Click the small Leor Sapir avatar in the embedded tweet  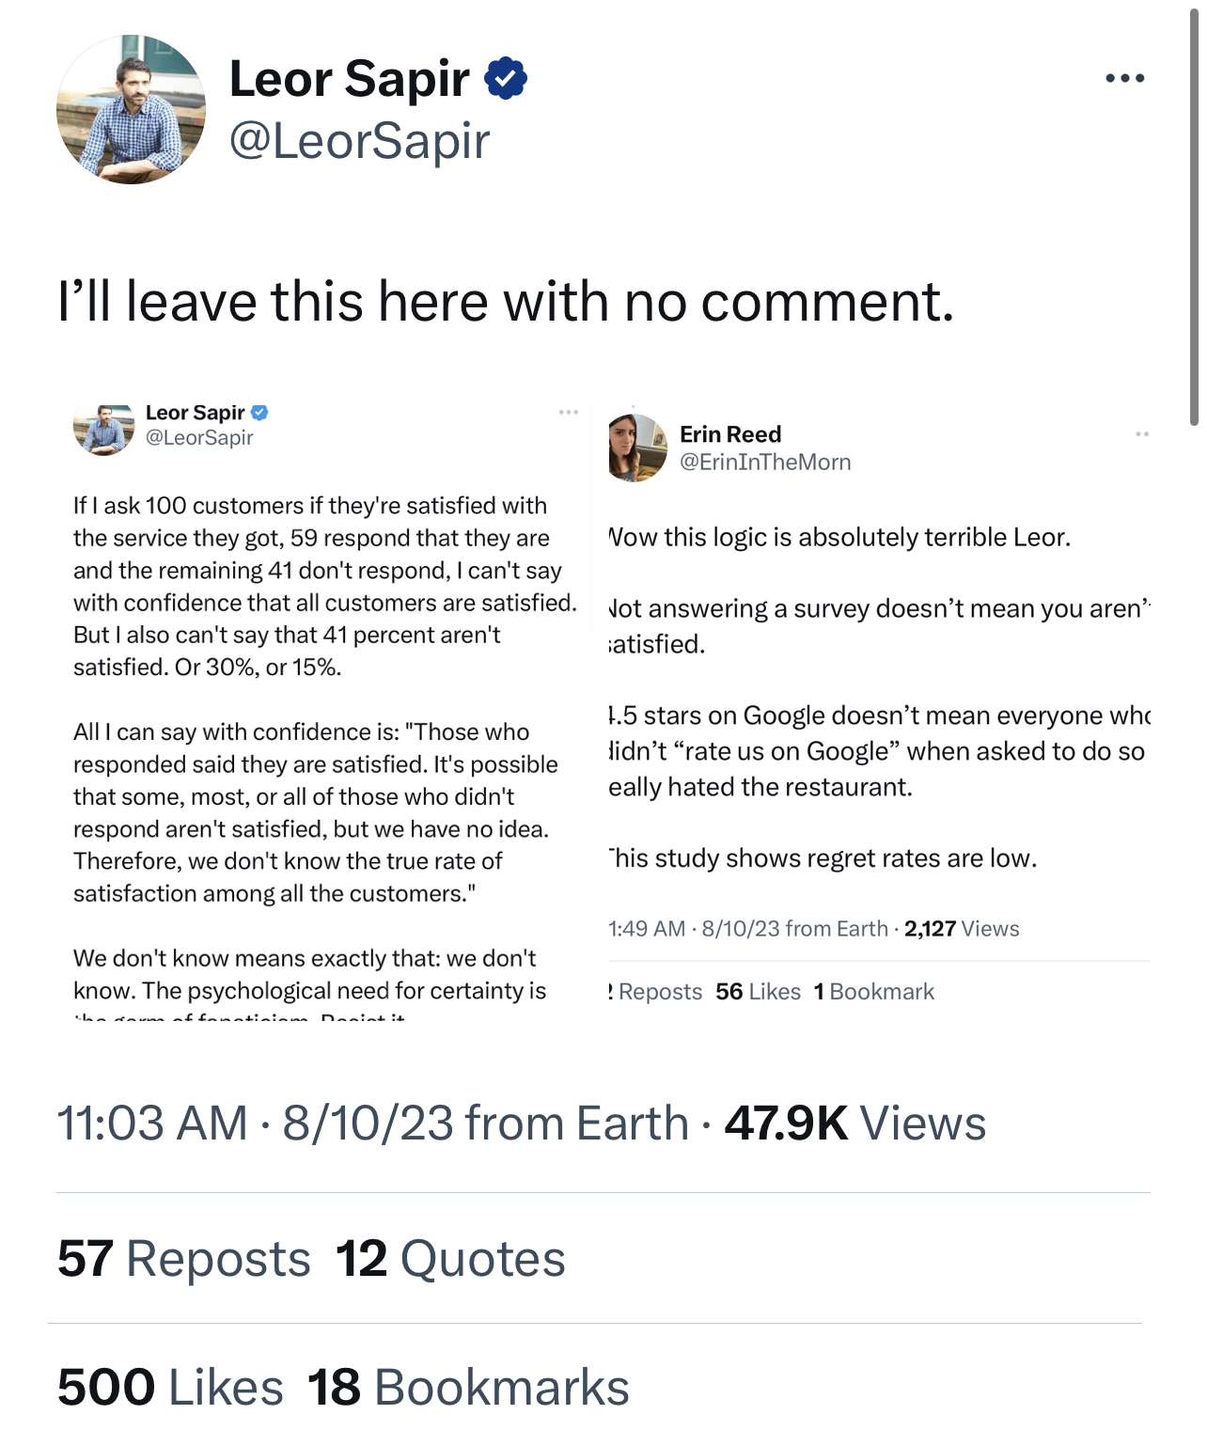coord(103,430)
